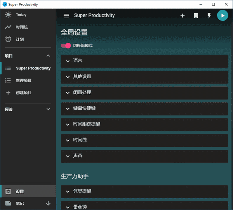Expand the 休息提醒 break reminder section
The image size is (233, 210).
click(144, 192)
